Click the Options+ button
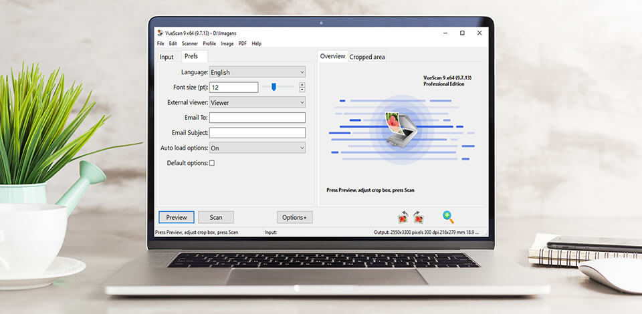This screenshot has height=314, width=642. (295, 217)
